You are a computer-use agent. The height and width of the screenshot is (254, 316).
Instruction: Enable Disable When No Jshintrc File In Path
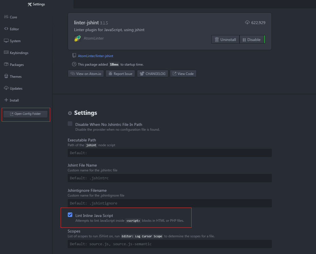[x=70, y=124]
